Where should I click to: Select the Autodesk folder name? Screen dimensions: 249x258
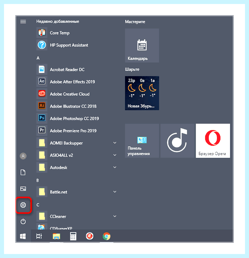[59, 167]
